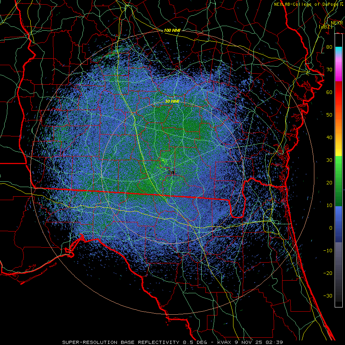Click the cyan segment of the color bar
Screen dimensions: 345x345
[x=338, y=51]
